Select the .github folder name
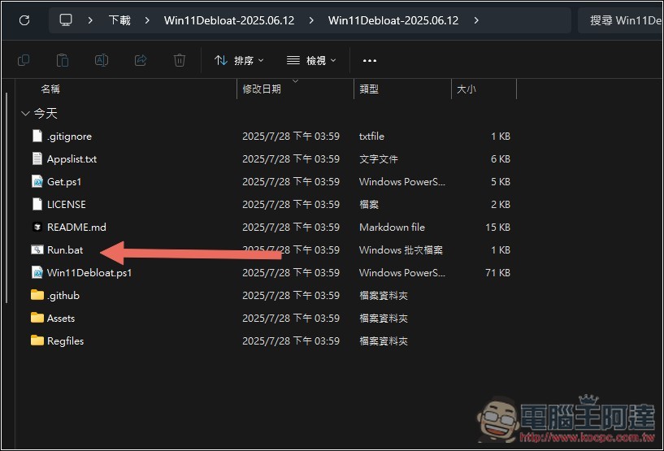 pyautogui.click(x=63, y=296)
